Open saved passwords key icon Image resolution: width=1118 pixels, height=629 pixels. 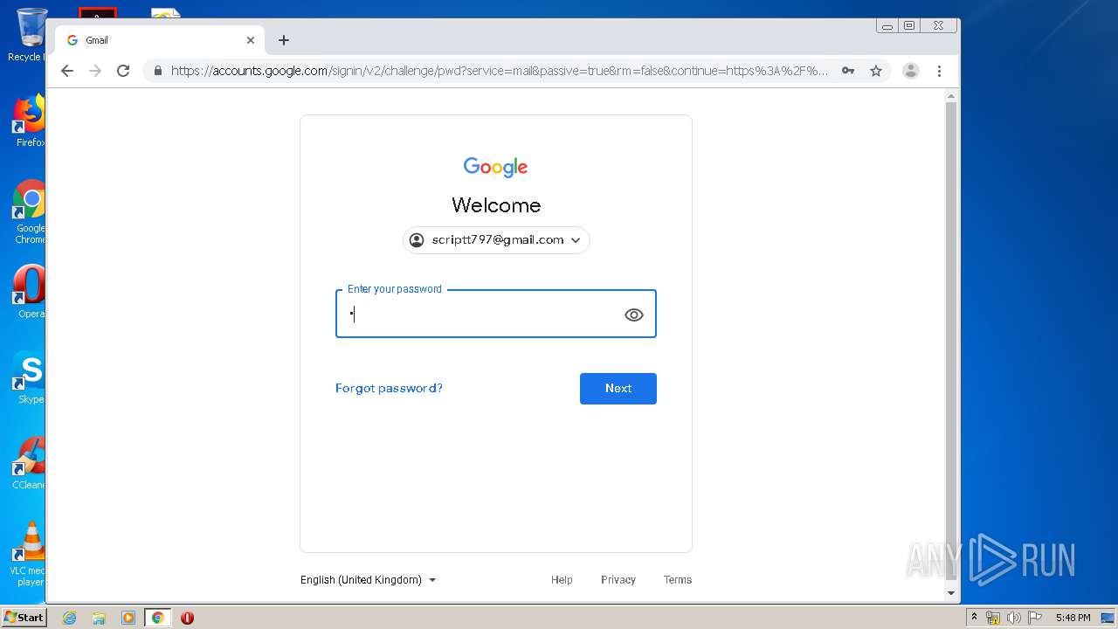(x=848, y=71)
